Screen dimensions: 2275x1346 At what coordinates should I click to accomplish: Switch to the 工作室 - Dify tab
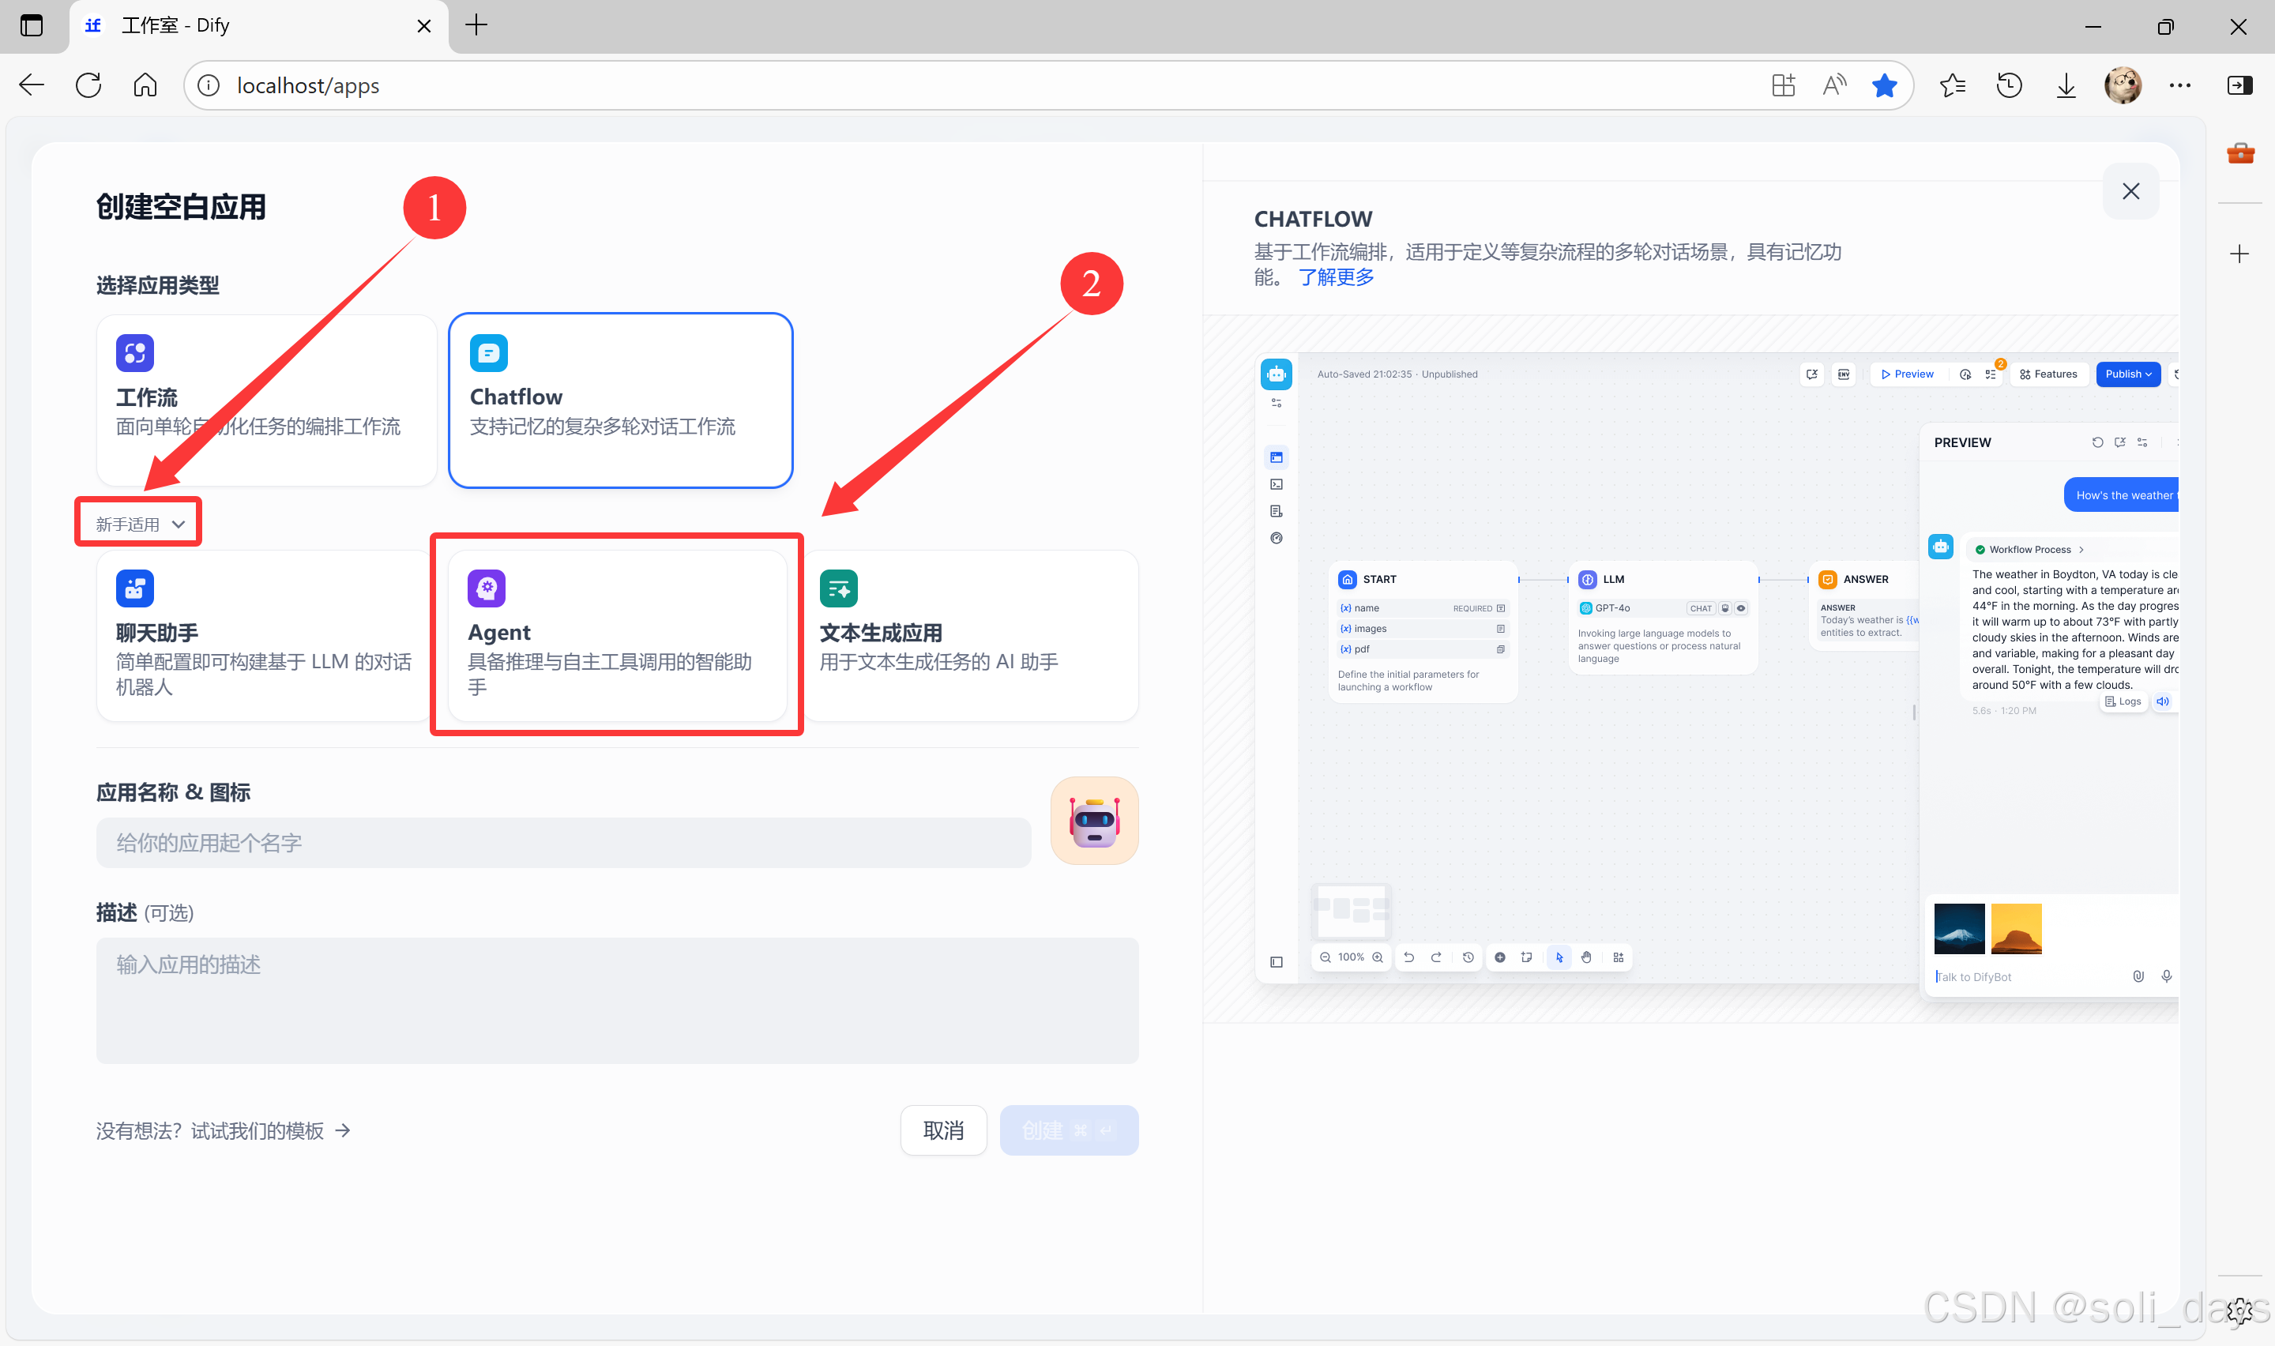click(258, 25)
